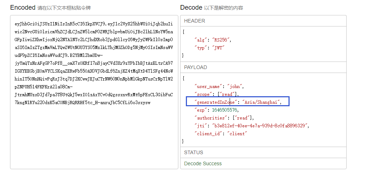Click the "generatedInZone" key text
The height and width of the screenshot is (181, 366).
coord(216,102)
